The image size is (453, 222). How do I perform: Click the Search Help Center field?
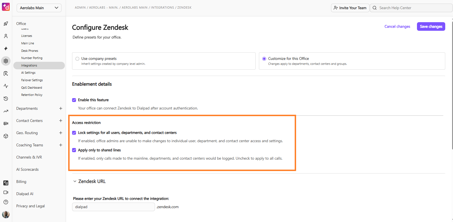(411, 8)
